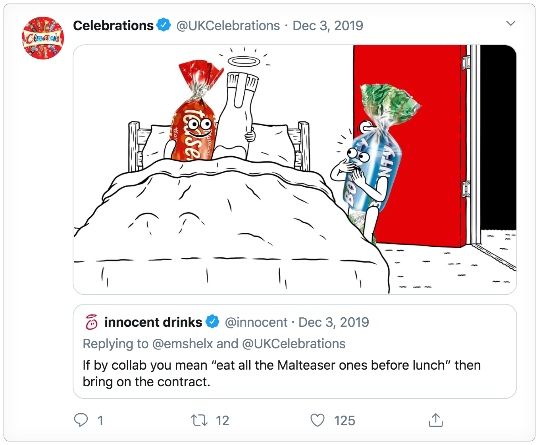The height and width of the screenshot is (445, 539).
Task: Open the quoted tweet's Dec 3, 2019 date
Action: tap(334, 322)
